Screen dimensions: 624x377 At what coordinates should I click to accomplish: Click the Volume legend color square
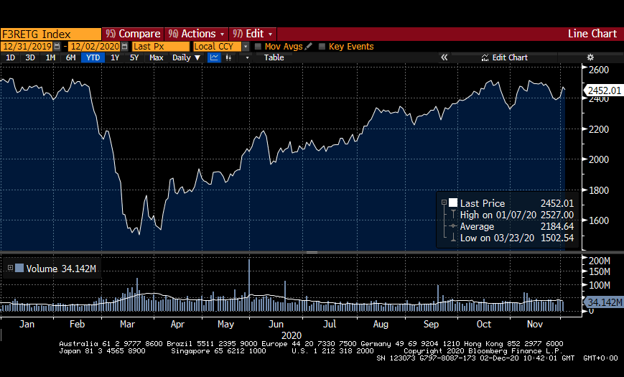tap(19, 268)
